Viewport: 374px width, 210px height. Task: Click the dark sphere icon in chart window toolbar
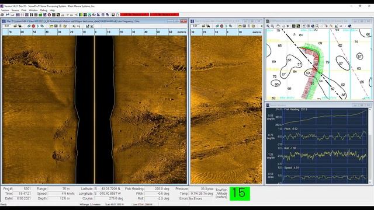(x=313, y=26)
